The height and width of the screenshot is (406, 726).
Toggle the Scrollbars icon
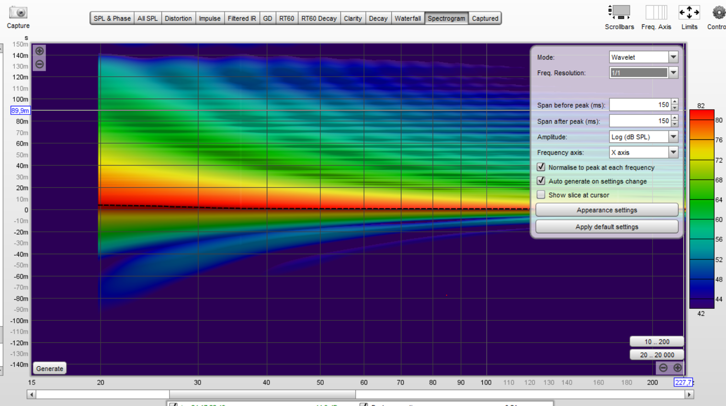tap(619, 12)
